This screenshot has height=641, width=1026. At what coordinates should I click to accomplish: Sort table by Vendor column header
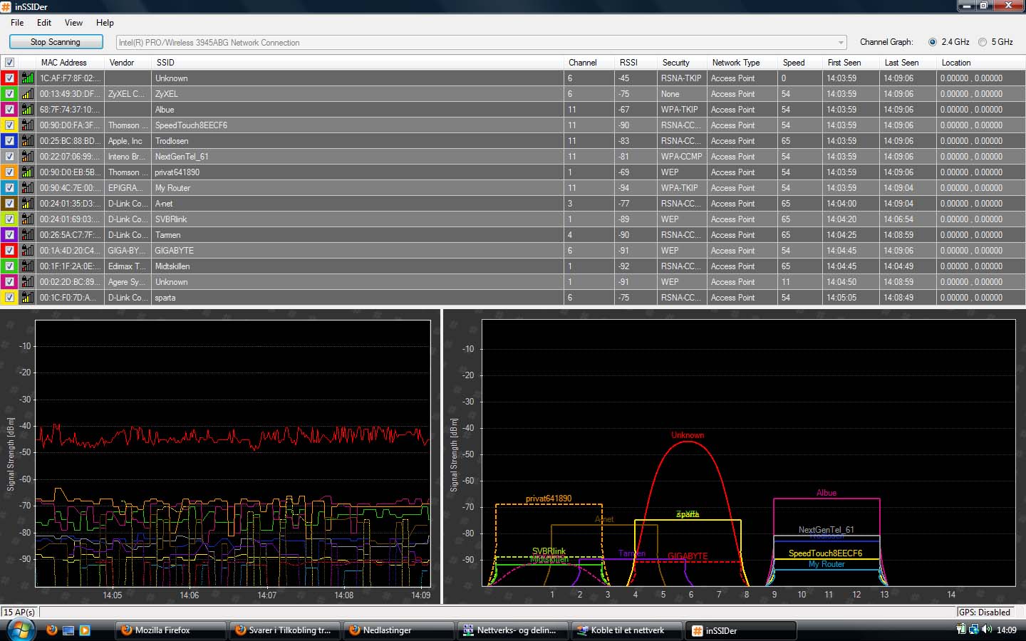point(128,63)
